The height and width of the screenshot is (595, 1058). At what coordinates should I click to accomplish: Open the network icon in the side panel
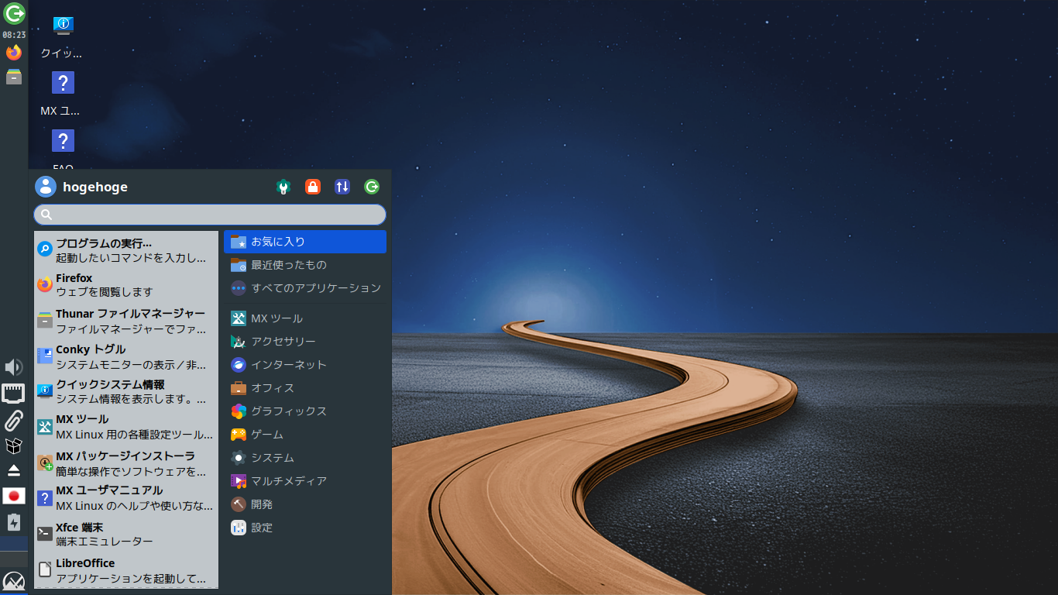[x=12, y=393]
